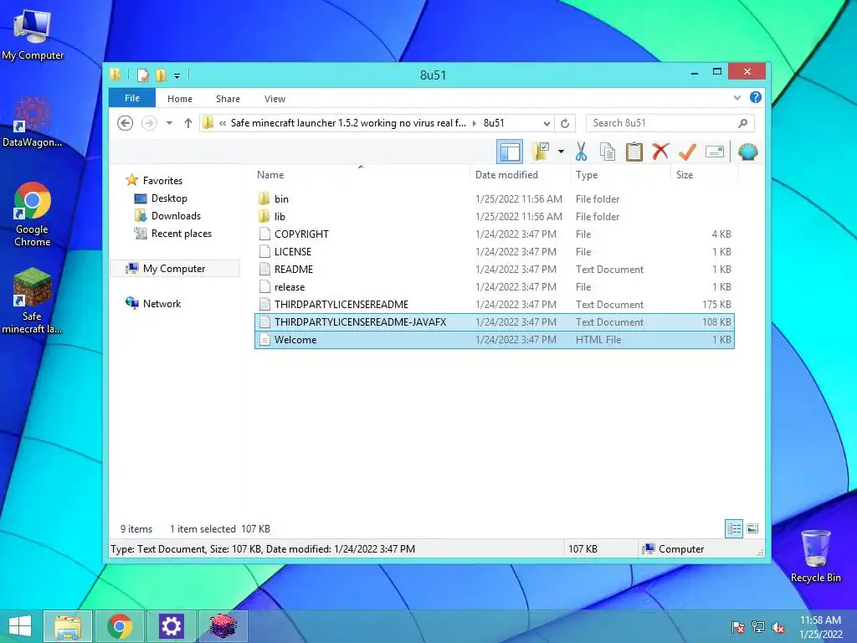Refresh the 8u51 folder view

(x=565, y=124)
